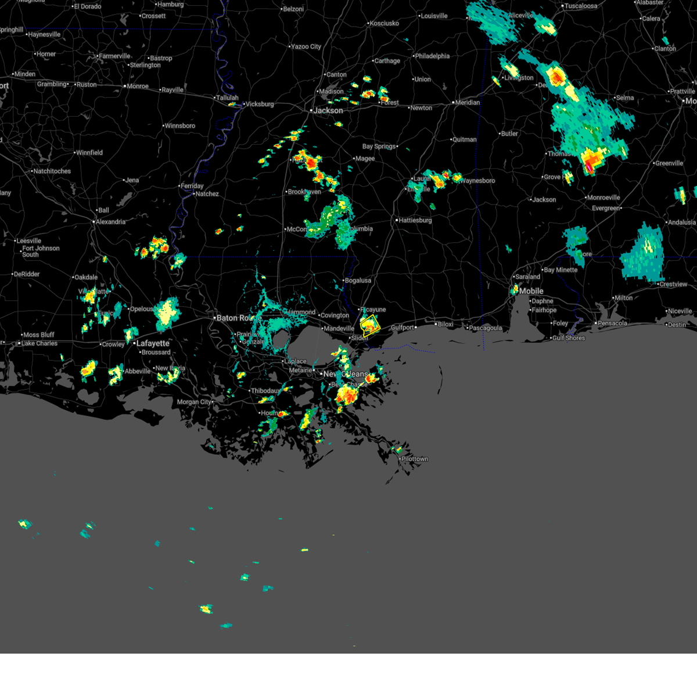Click the Canton city label
The image size is (697, 697).
pyautogui.click(x=337, y=74)
